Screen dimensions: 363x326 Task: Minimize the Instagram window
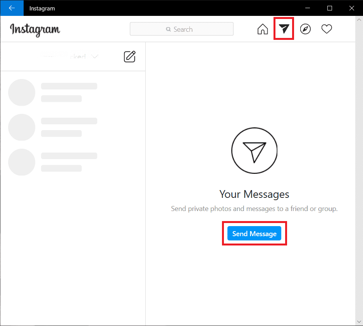click(x=308, y=8)
